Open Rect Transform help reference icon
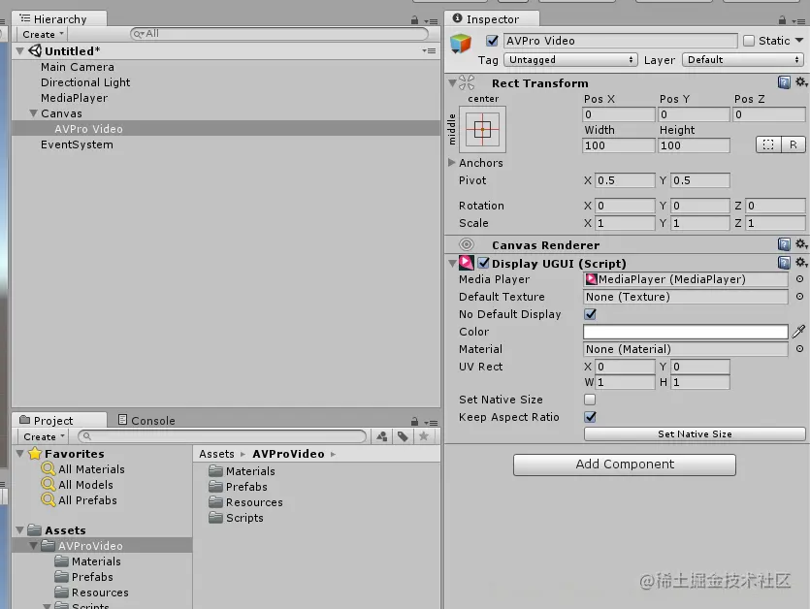Image resolution: width=810 pixels, height=609 pixels. coord(784,82)
